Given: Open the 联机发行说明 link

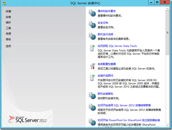Looking at the screenshot, I should click(x=105, y=34).
